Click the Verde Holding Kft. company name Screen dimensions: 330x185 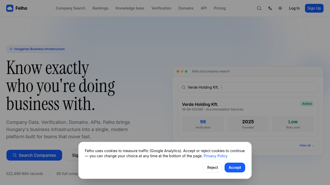(x=200, y=104)
